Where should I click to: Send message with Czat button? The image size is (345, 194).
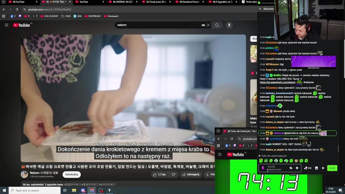click(332, 168)
